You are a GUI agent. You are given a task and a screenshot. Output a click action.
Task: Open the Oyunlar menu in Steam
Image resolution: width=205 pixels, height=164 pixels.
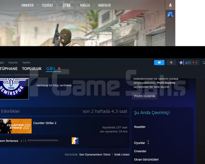(x=13, y=62)
